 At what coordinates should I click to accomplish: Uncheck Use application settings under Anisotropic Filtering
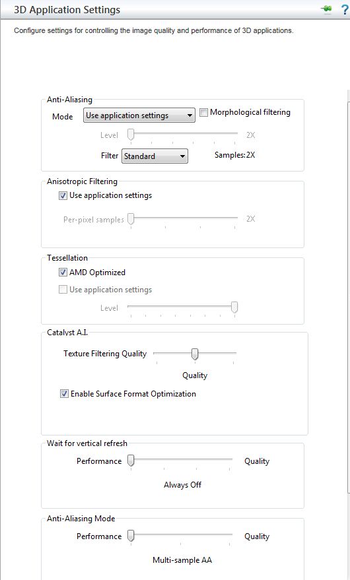63,196
